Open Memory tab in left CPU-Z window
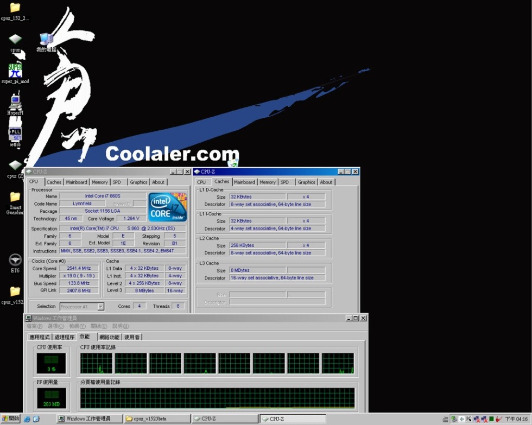 pos(100,182)
